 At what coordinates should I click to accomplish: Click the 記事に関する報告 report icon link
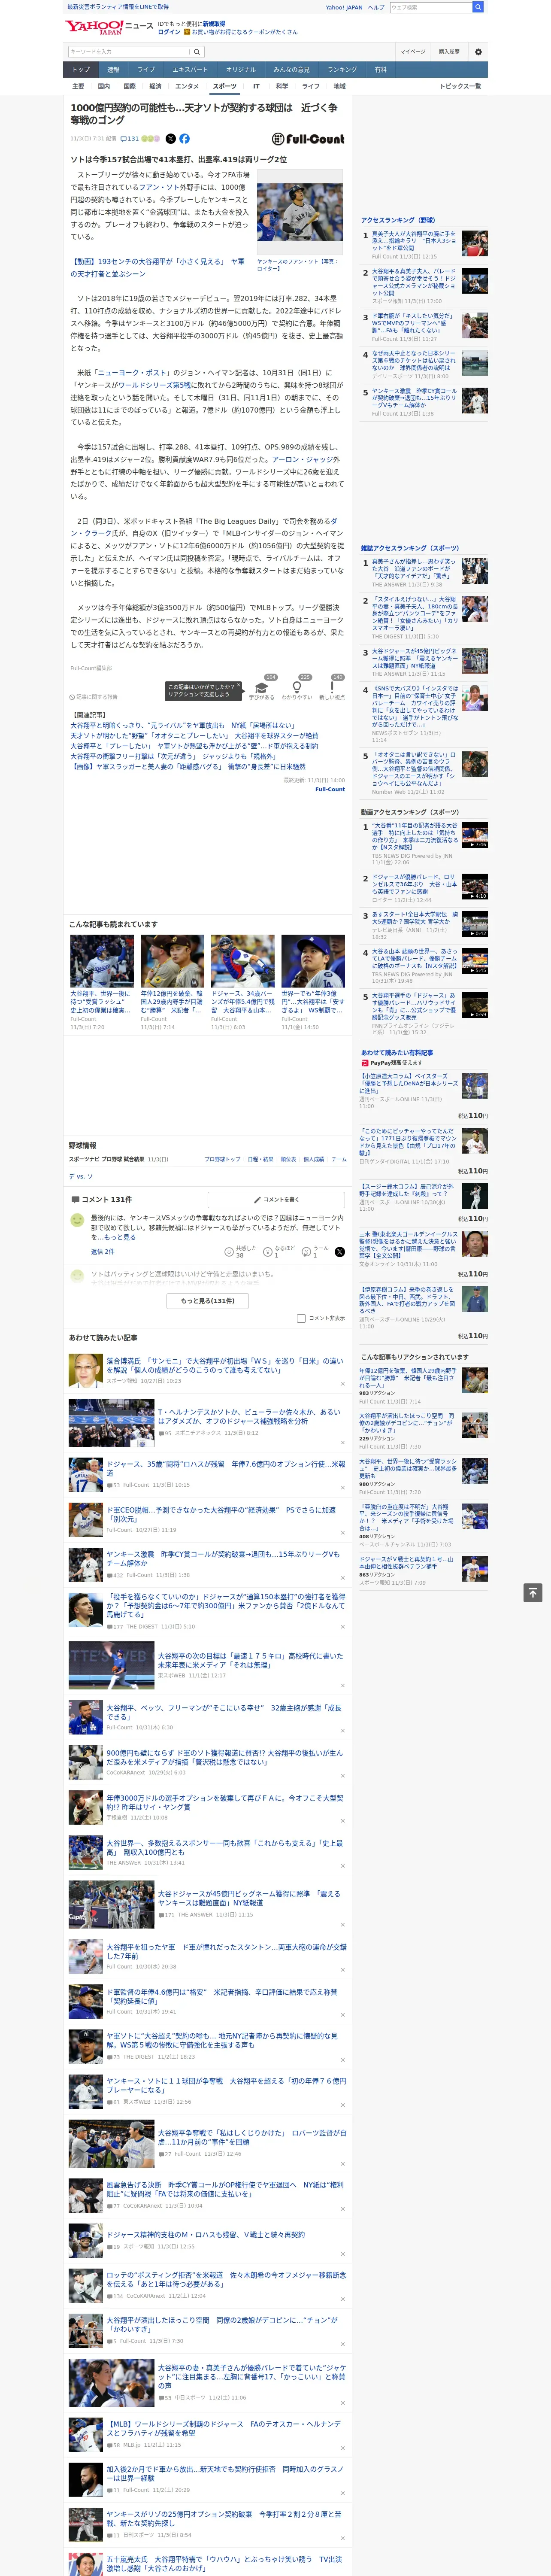(93, 697)
